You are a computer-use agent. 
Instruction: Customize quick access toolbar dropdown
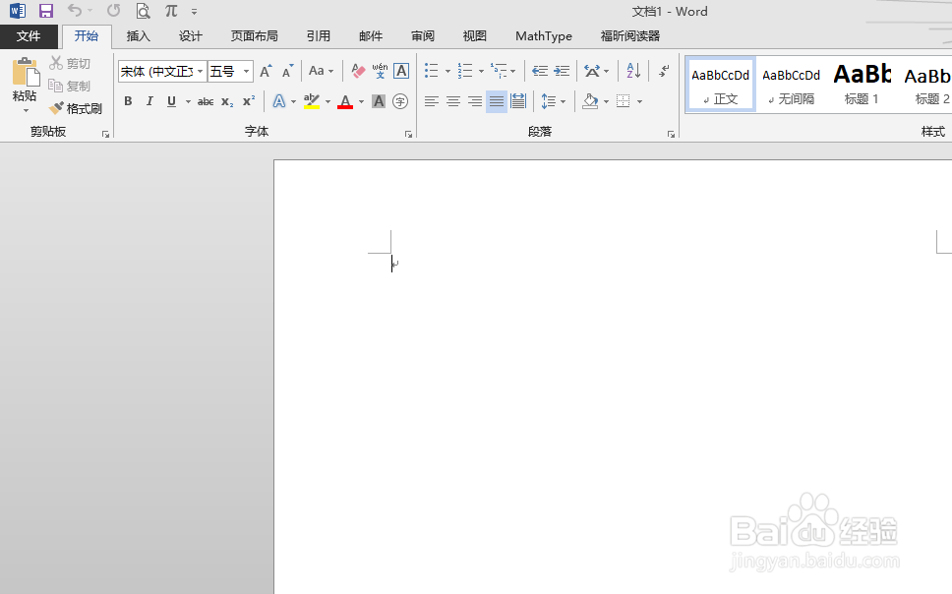click(x=195, y=12)
